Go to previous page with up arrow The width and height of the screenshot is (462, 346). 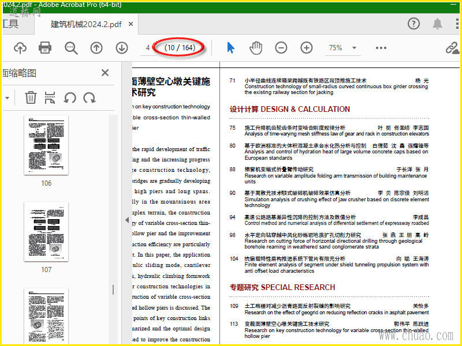tap(96, 48)
